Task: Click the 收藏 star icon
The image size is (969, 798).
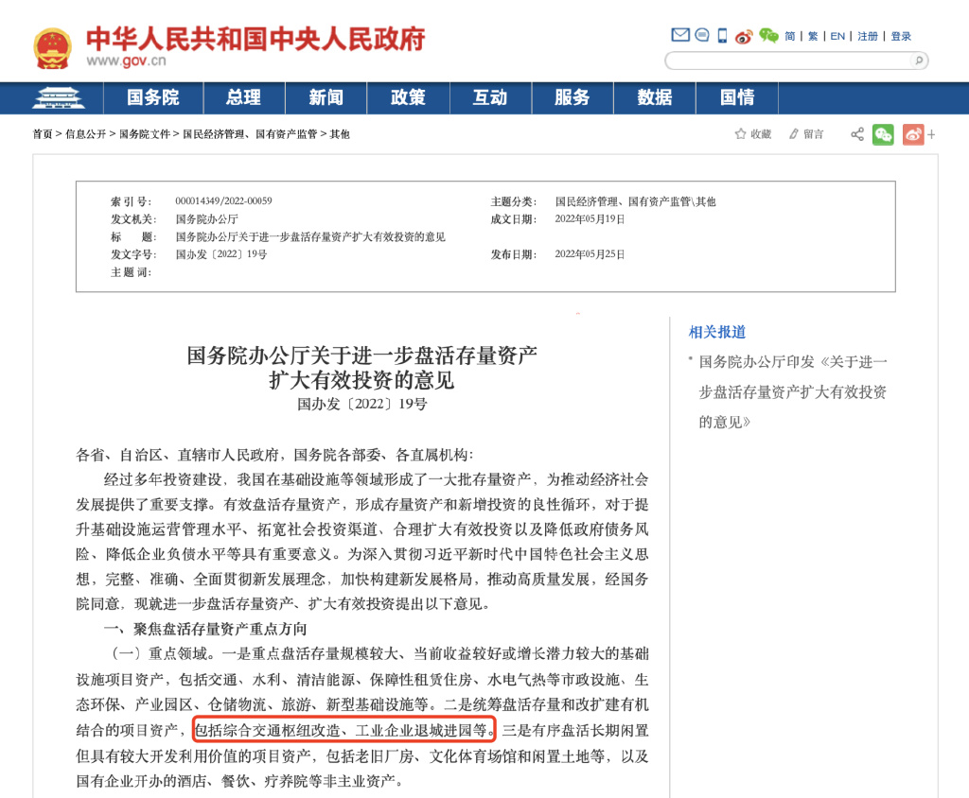Action: click(740, 134)
